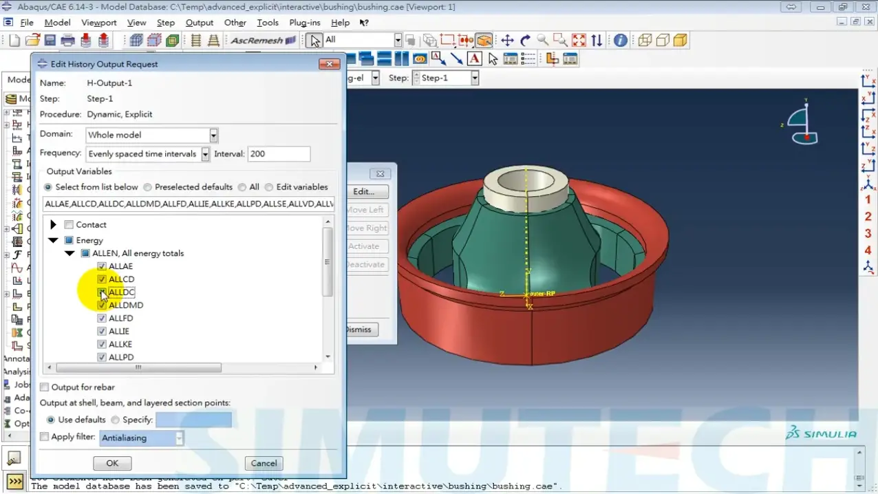The image size is (878, 494).
Task: Create an arrow annotation
Action: point(457,58)
